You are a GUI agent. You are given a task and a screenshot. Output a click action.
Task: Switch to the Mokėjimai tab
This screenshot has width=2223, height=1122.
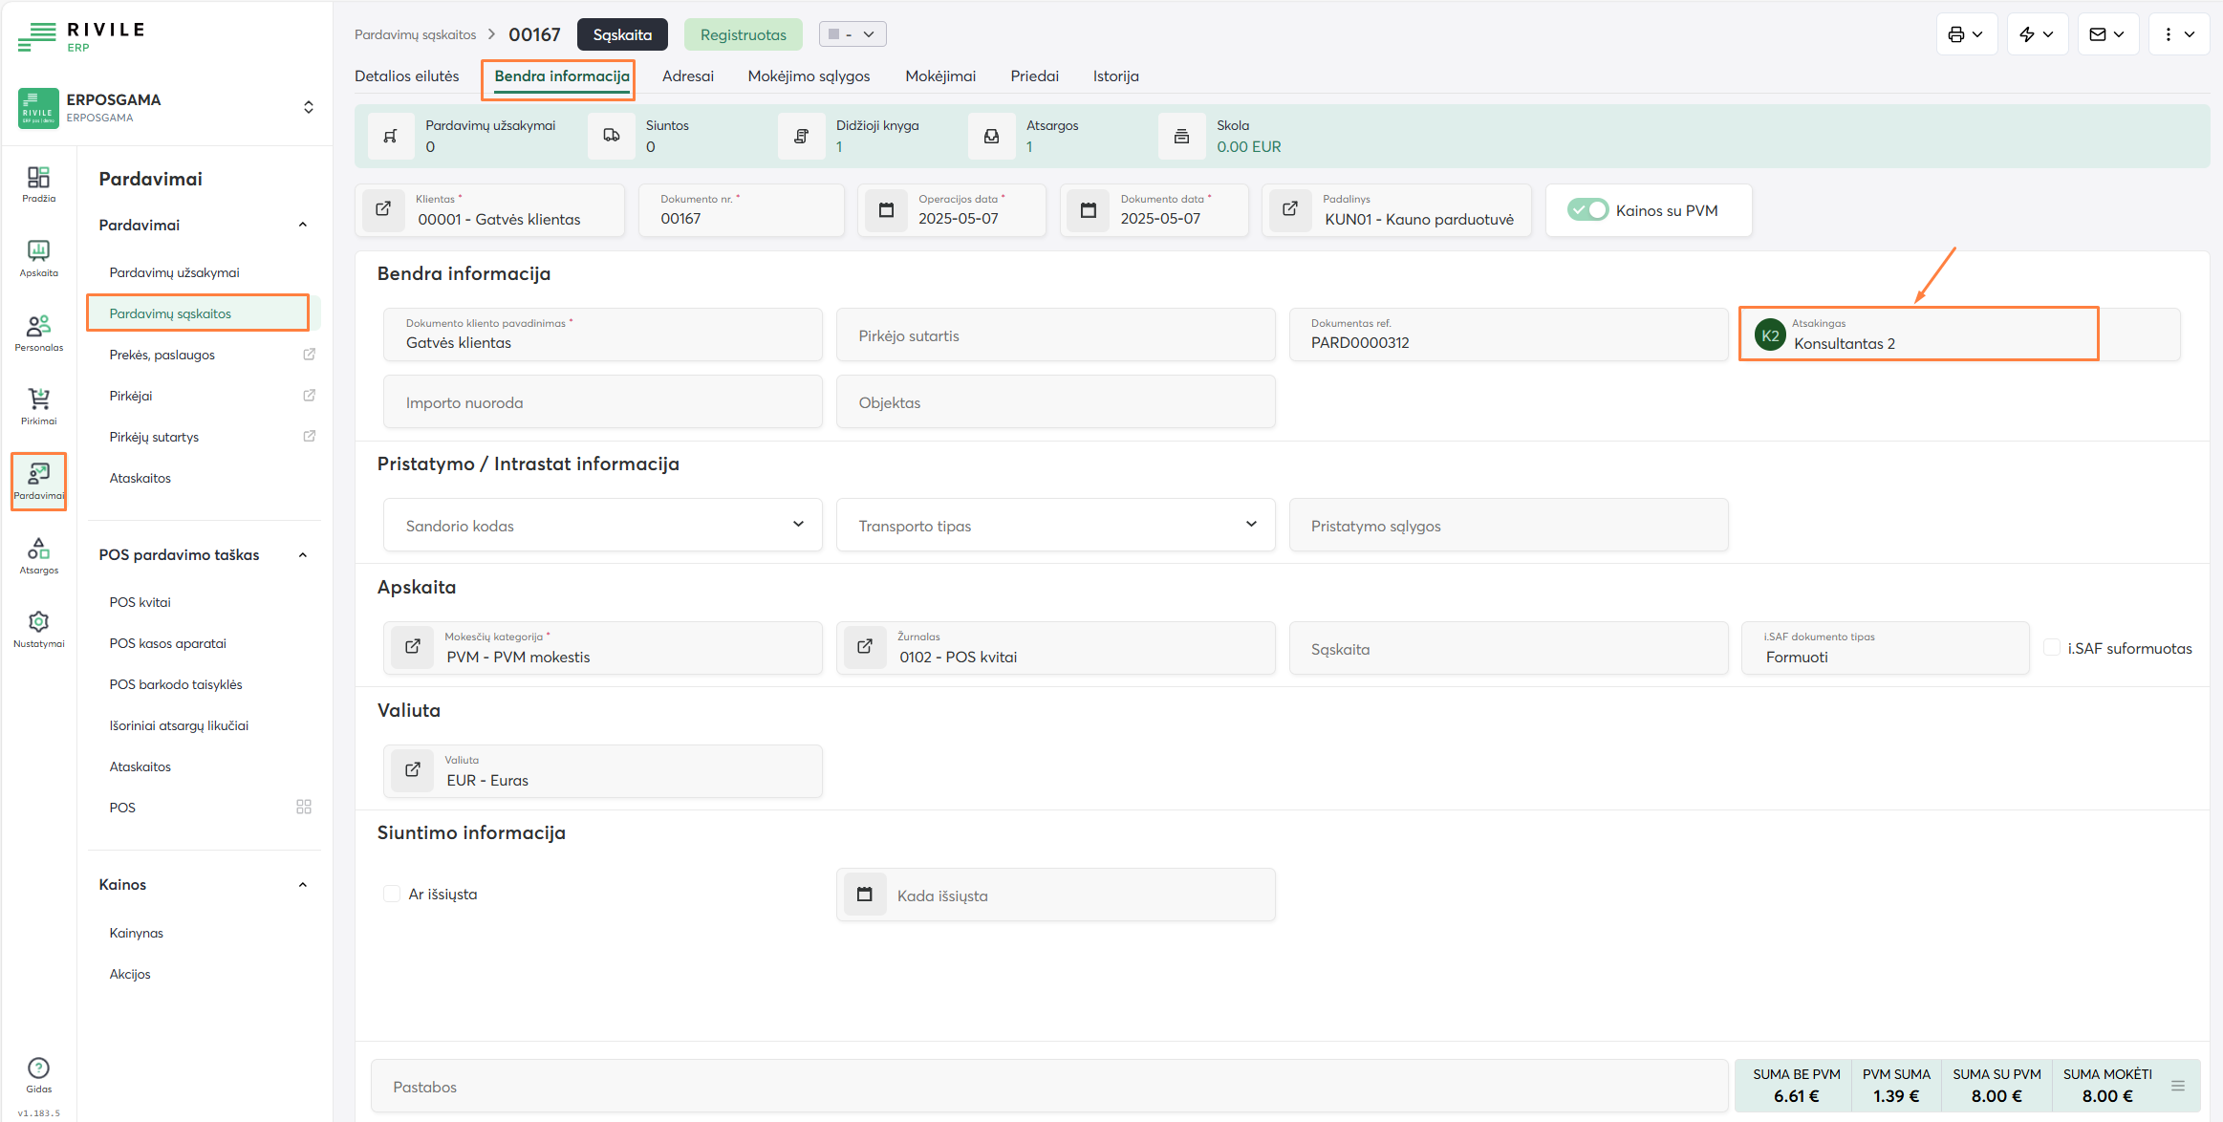(940, 76)
